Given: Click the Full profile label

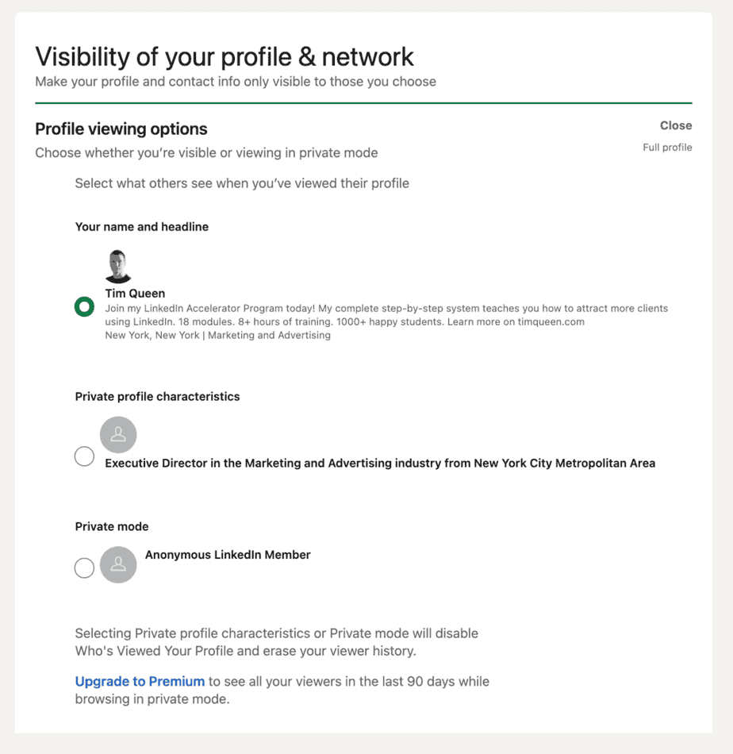Looking at the screenshot, I should tap(667, 148).
